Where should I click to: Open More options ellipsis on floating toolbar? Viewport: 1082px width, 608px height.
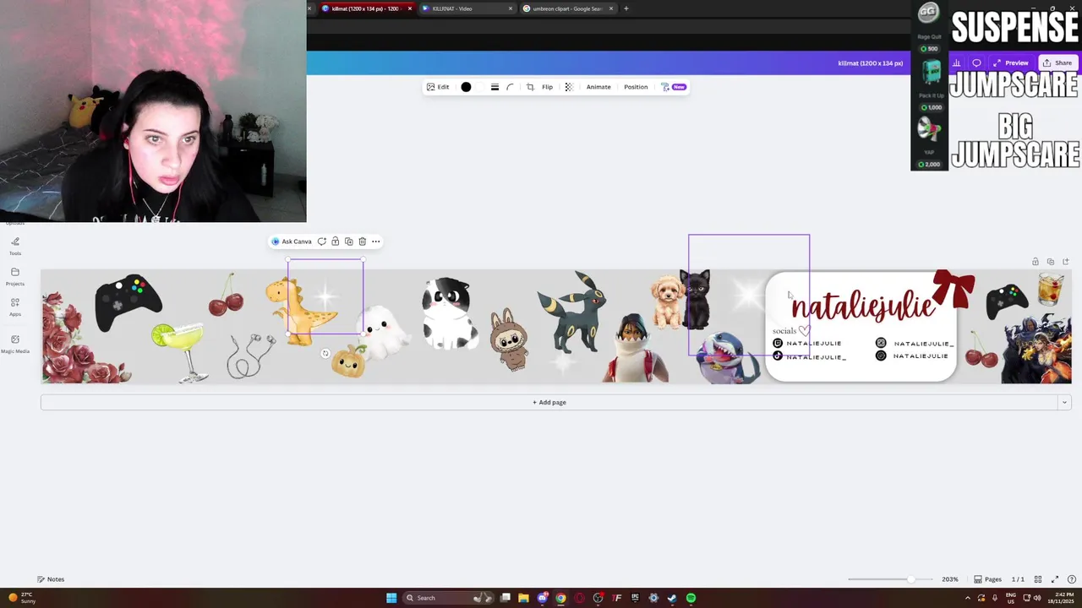376,242
